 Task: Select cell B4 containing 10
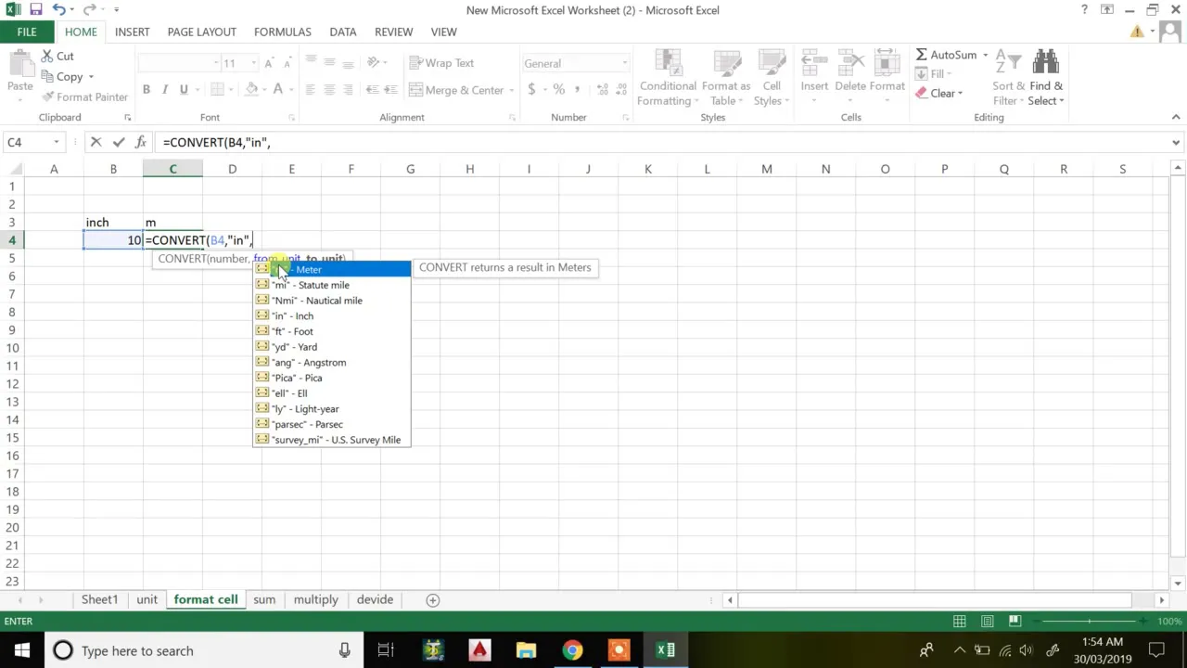pyautogui.click(x=113, y=240)
